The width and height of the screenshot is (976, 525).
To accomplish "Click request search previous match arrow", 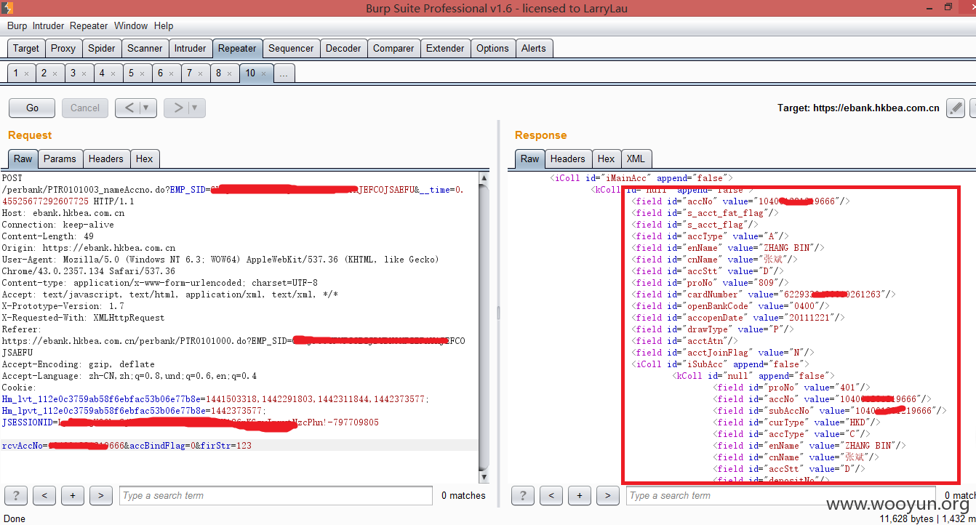I will [x=44, y=496].
